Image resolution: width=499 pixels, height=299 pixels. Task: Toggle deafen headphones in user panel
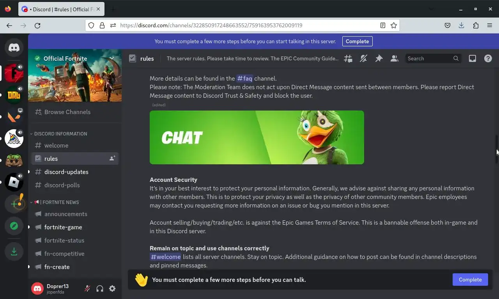(x=100, y=288)
